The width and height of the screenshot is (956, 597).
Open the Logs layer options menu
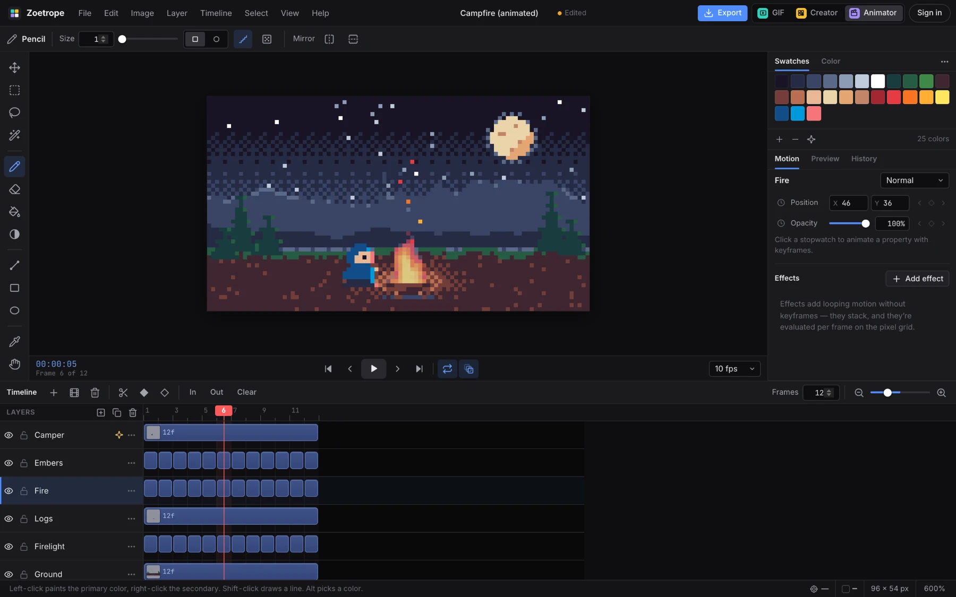[x=131, y=519]
